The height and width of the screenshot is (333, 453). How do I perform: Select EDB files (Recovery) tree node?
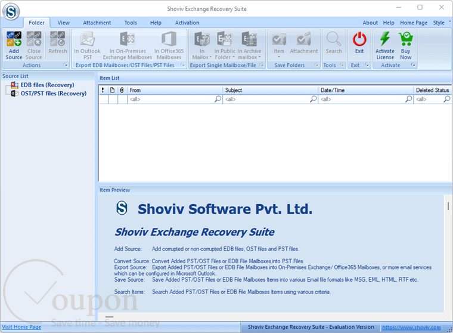[x=47, y=85]
